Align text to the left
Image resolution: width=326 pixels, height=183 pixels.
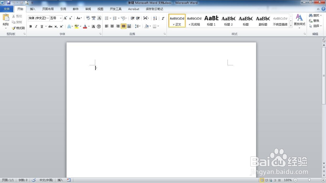coord(107,26)
